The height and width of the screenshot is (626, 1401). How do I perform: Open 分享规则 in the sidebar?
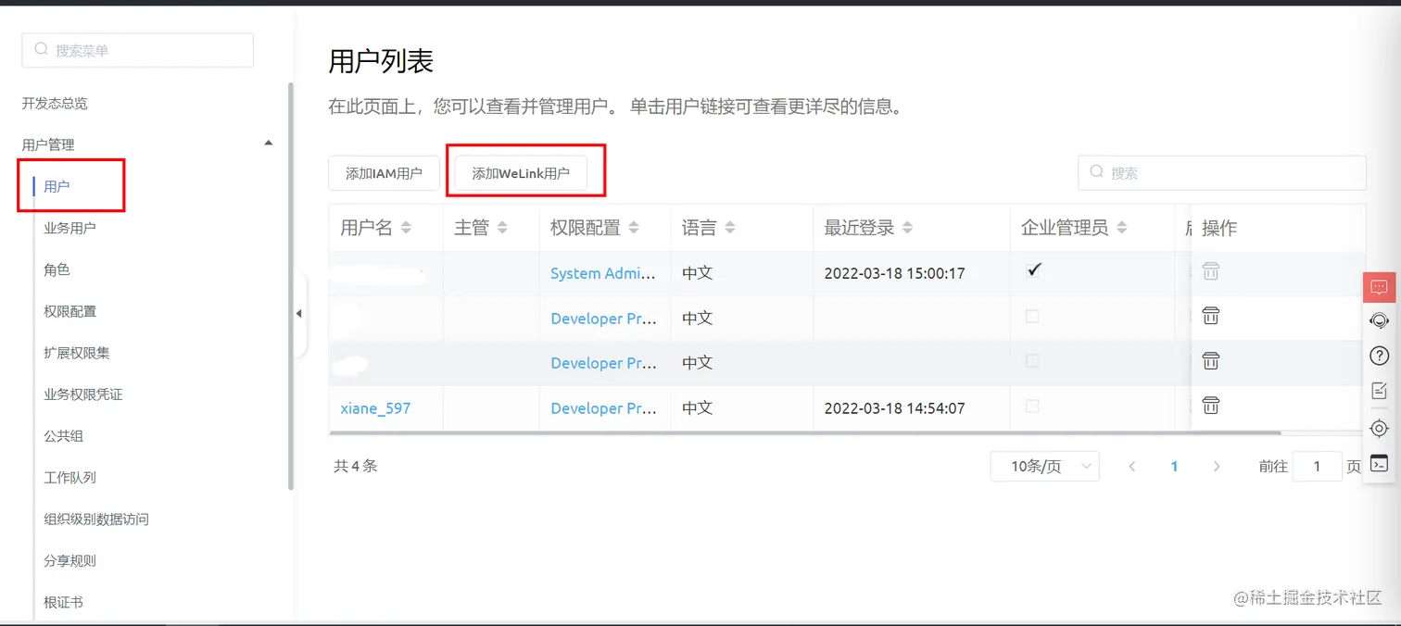tap(69, 561)
